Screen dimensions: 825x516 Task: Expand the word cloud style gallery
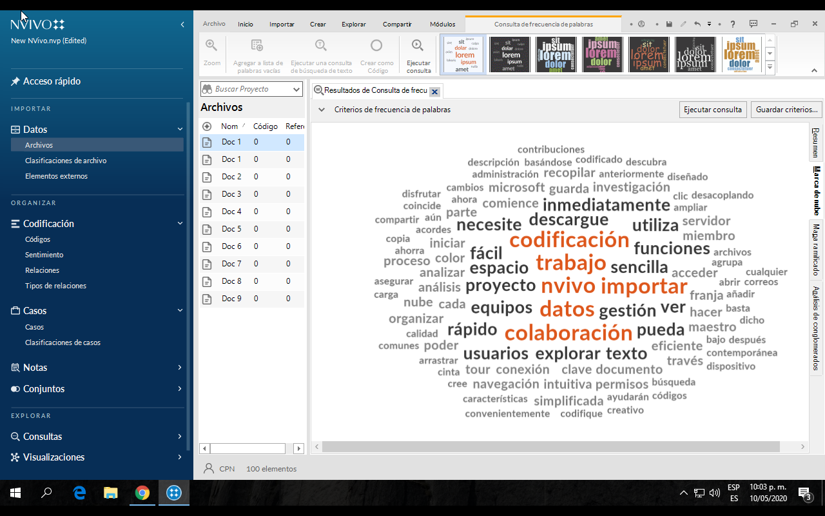(x=770, y=66)
